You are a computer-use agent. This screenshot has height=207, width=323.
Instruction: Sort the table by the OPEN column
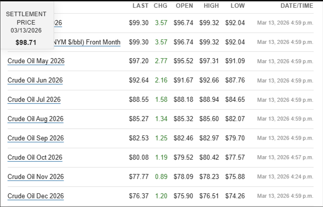pos(184,6)
